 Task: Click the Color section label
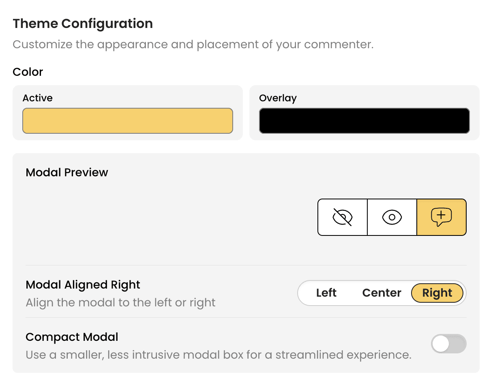pyautogui.click(x=28, y=72)
